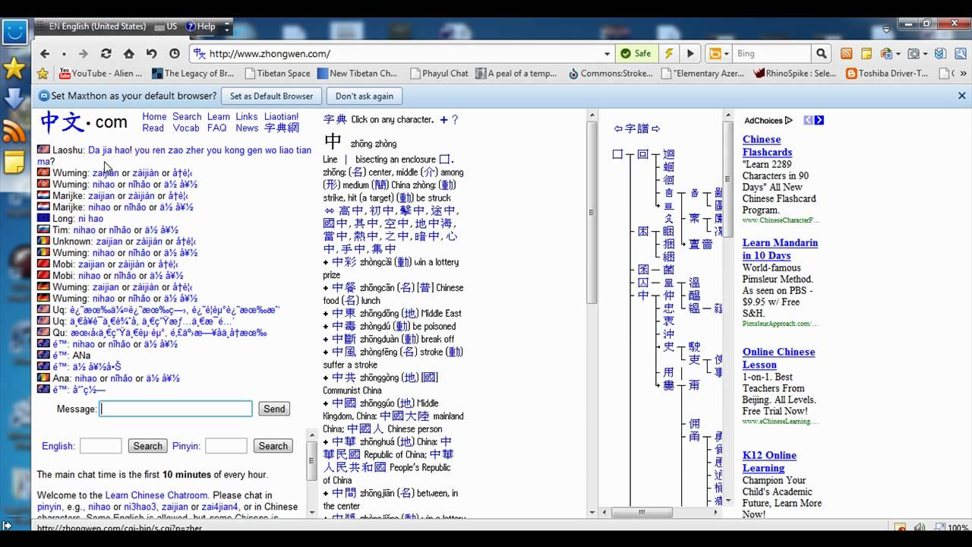Open Downloads arrow in left sidebar
The image size is (972, 547).
click(x=14, y=100)
